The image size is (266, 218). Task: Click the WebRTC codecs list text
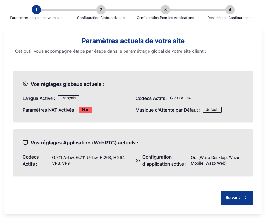[89, 160]
